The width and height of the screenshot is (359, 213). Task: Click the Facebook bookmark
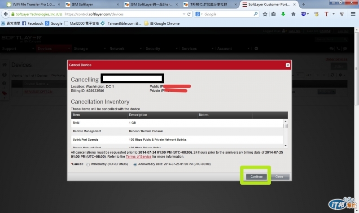click(x=33, y=23)
